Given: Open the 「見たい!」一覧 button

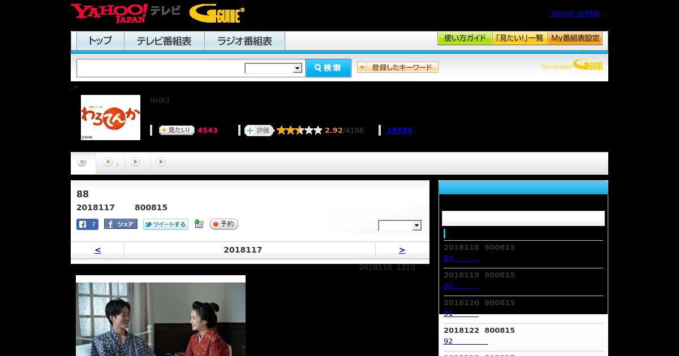Looking at the screenshot, I should [x=519, y=38].
